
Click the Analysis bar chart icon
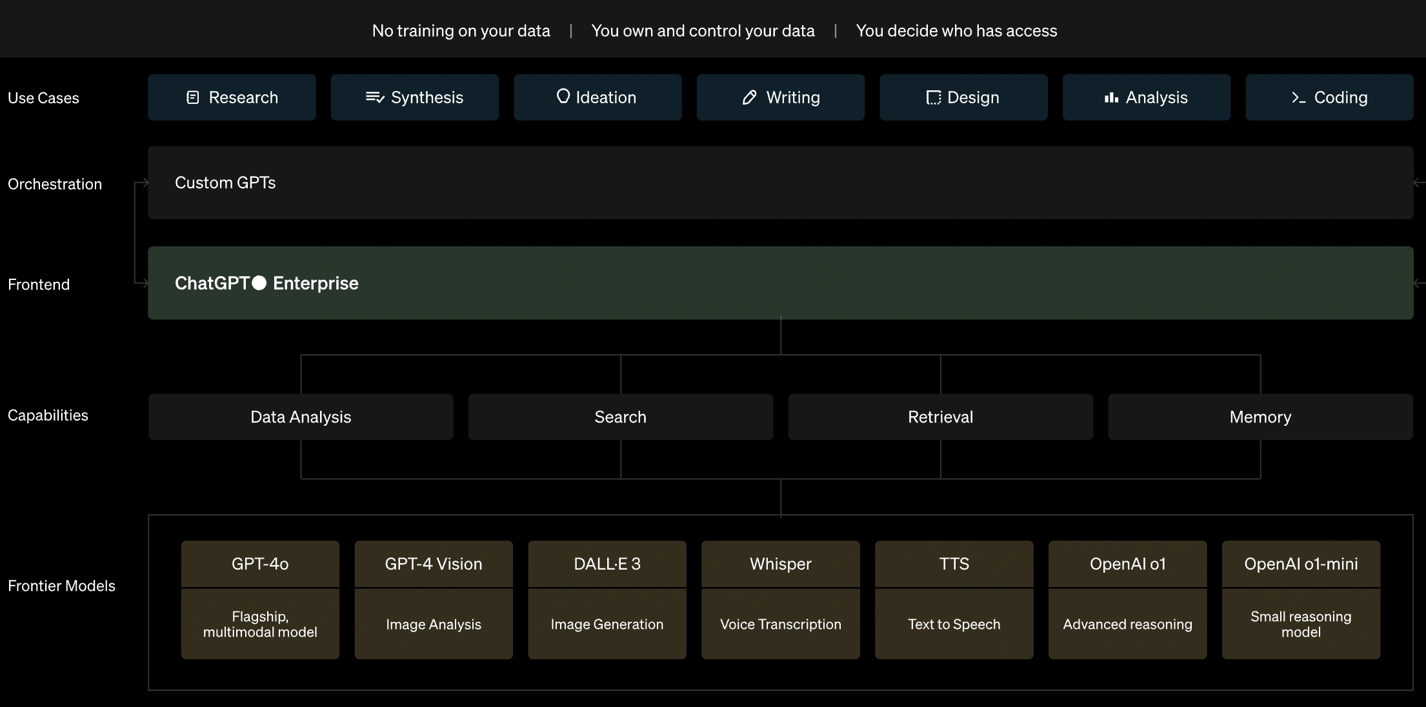point(1111,97)
